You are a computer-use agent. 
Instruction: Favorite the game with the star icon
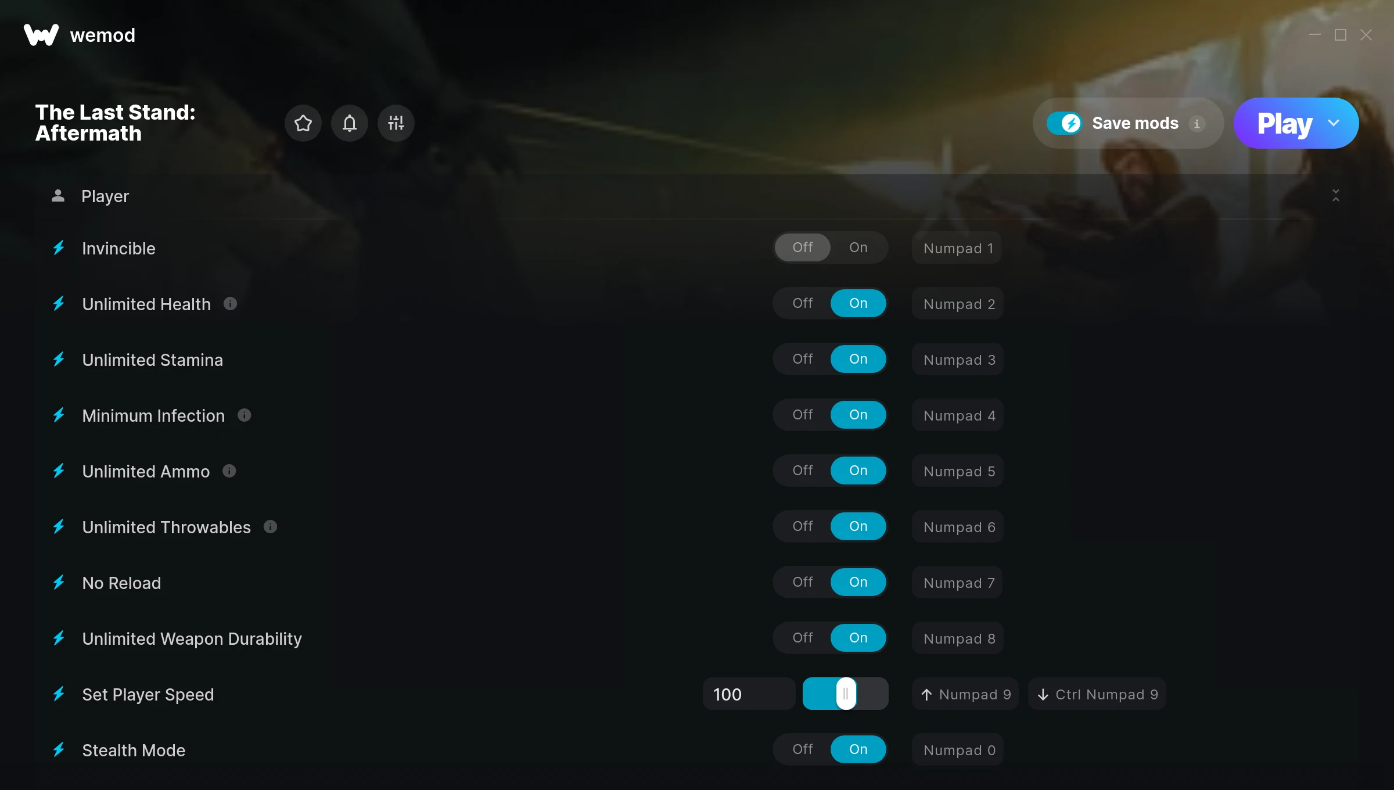pos(303,123)
